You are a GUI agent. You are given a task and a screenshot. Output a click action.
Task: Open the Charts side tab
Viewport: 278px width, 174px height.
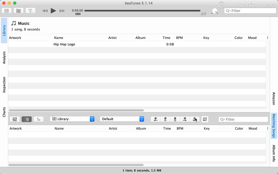(x=4, y=112)
